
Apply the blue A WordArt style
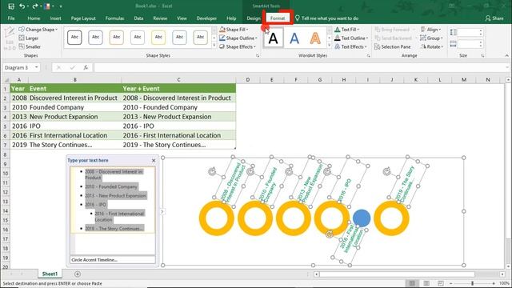[x=294, y=38]
